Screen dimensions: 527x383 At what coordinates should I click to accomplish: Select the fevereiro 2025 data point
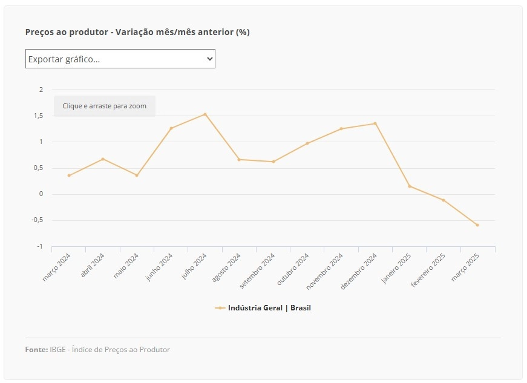click(x=444, y=200)
